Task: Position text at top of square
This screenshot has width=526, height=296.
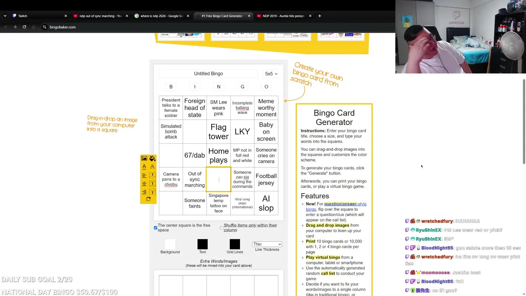Action: coord(152,175)
